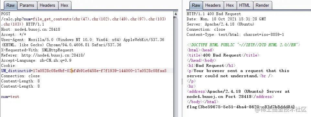311x117 pixels.
Task: Click the Content-Type: text/html response header
Action: [x=235, y=35]
